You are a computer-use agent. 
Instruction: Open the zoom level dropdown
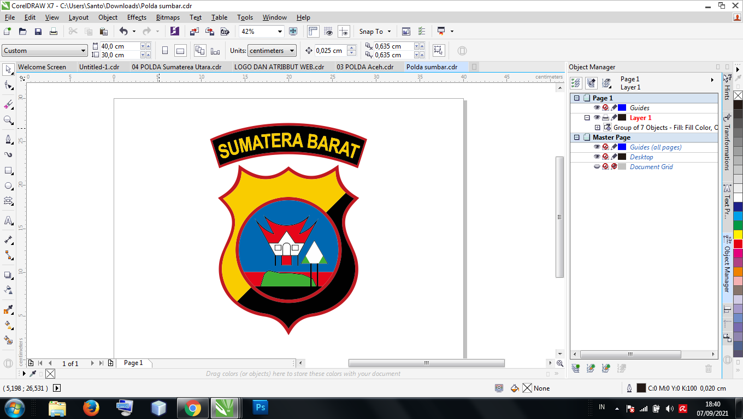[x=280, y=32]
